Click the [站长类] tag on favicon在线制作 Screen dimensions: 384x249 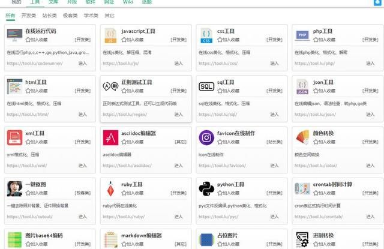click(275, 142)
